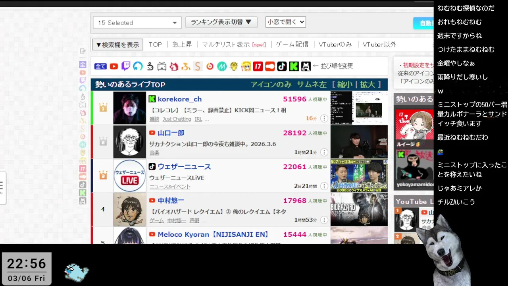
Task: Click 拡大 to enlarge thumbnails
Action: tap(368, 84)
